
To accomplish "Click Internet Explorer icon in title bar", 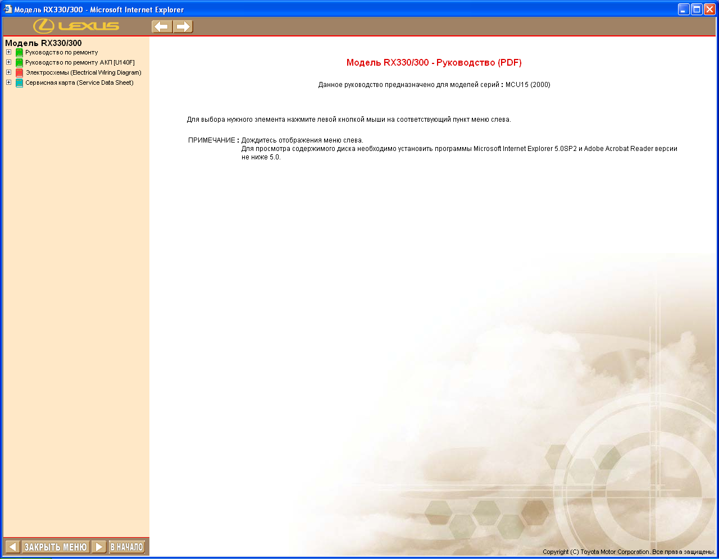I will (x=7, y=9).
